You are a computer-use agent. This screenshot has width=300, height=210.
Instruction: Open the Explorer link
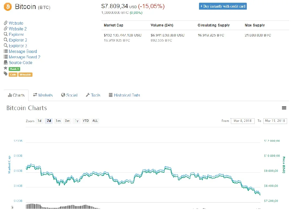pos(16,35)
